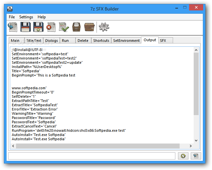Click the horizontal scrollbar right arrow
The height and width of the screenshot is (170, 212).
point(191,146)
